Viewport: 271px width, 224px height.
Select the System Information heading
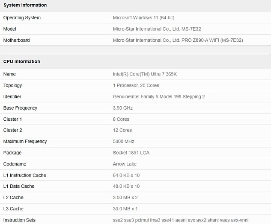(x=25, y=5)
